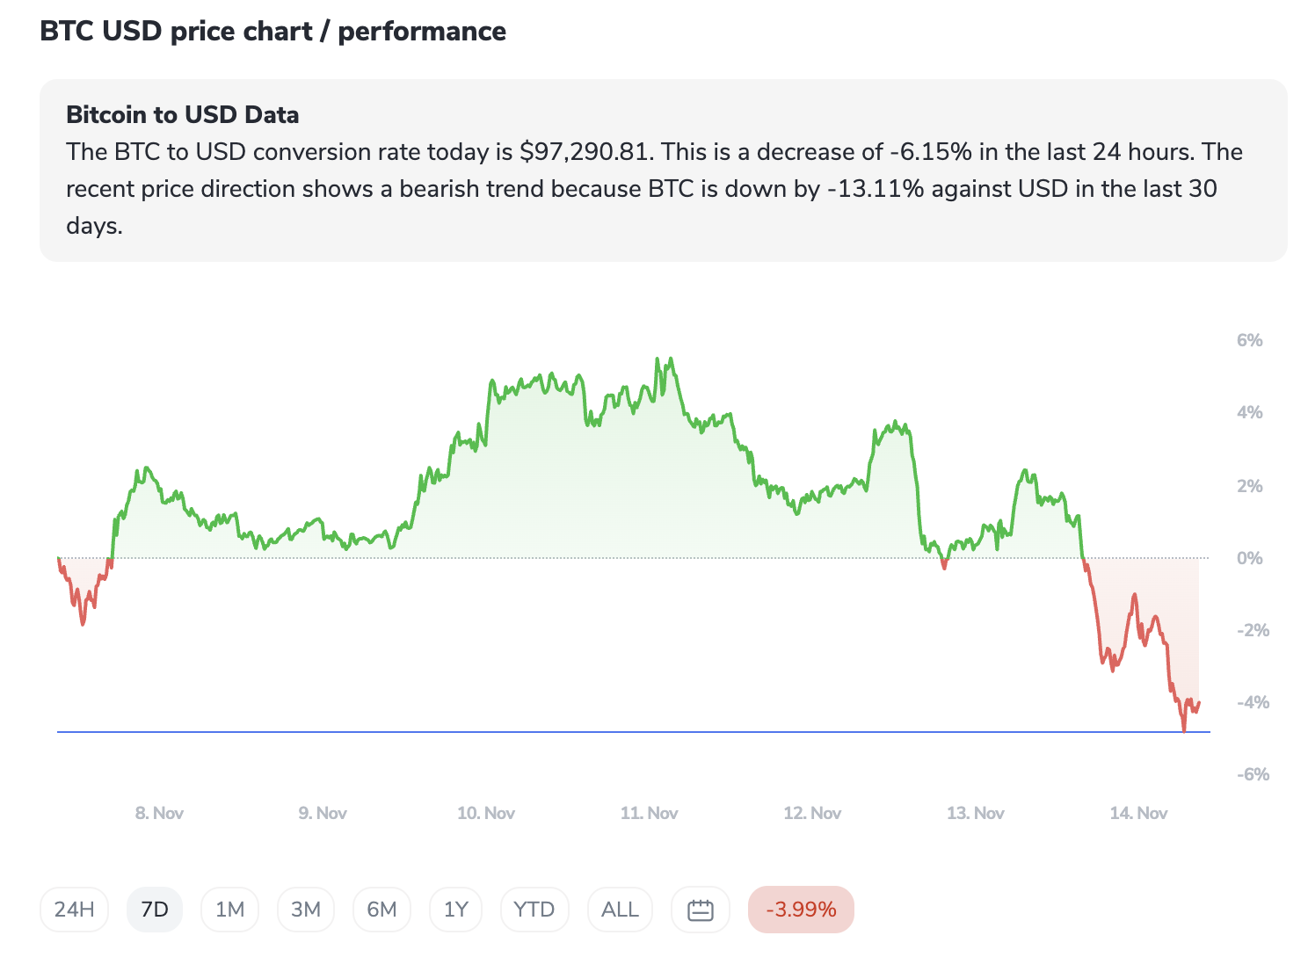
Task: Click the 8. Nov date label
Action: (x=159, y=814)
